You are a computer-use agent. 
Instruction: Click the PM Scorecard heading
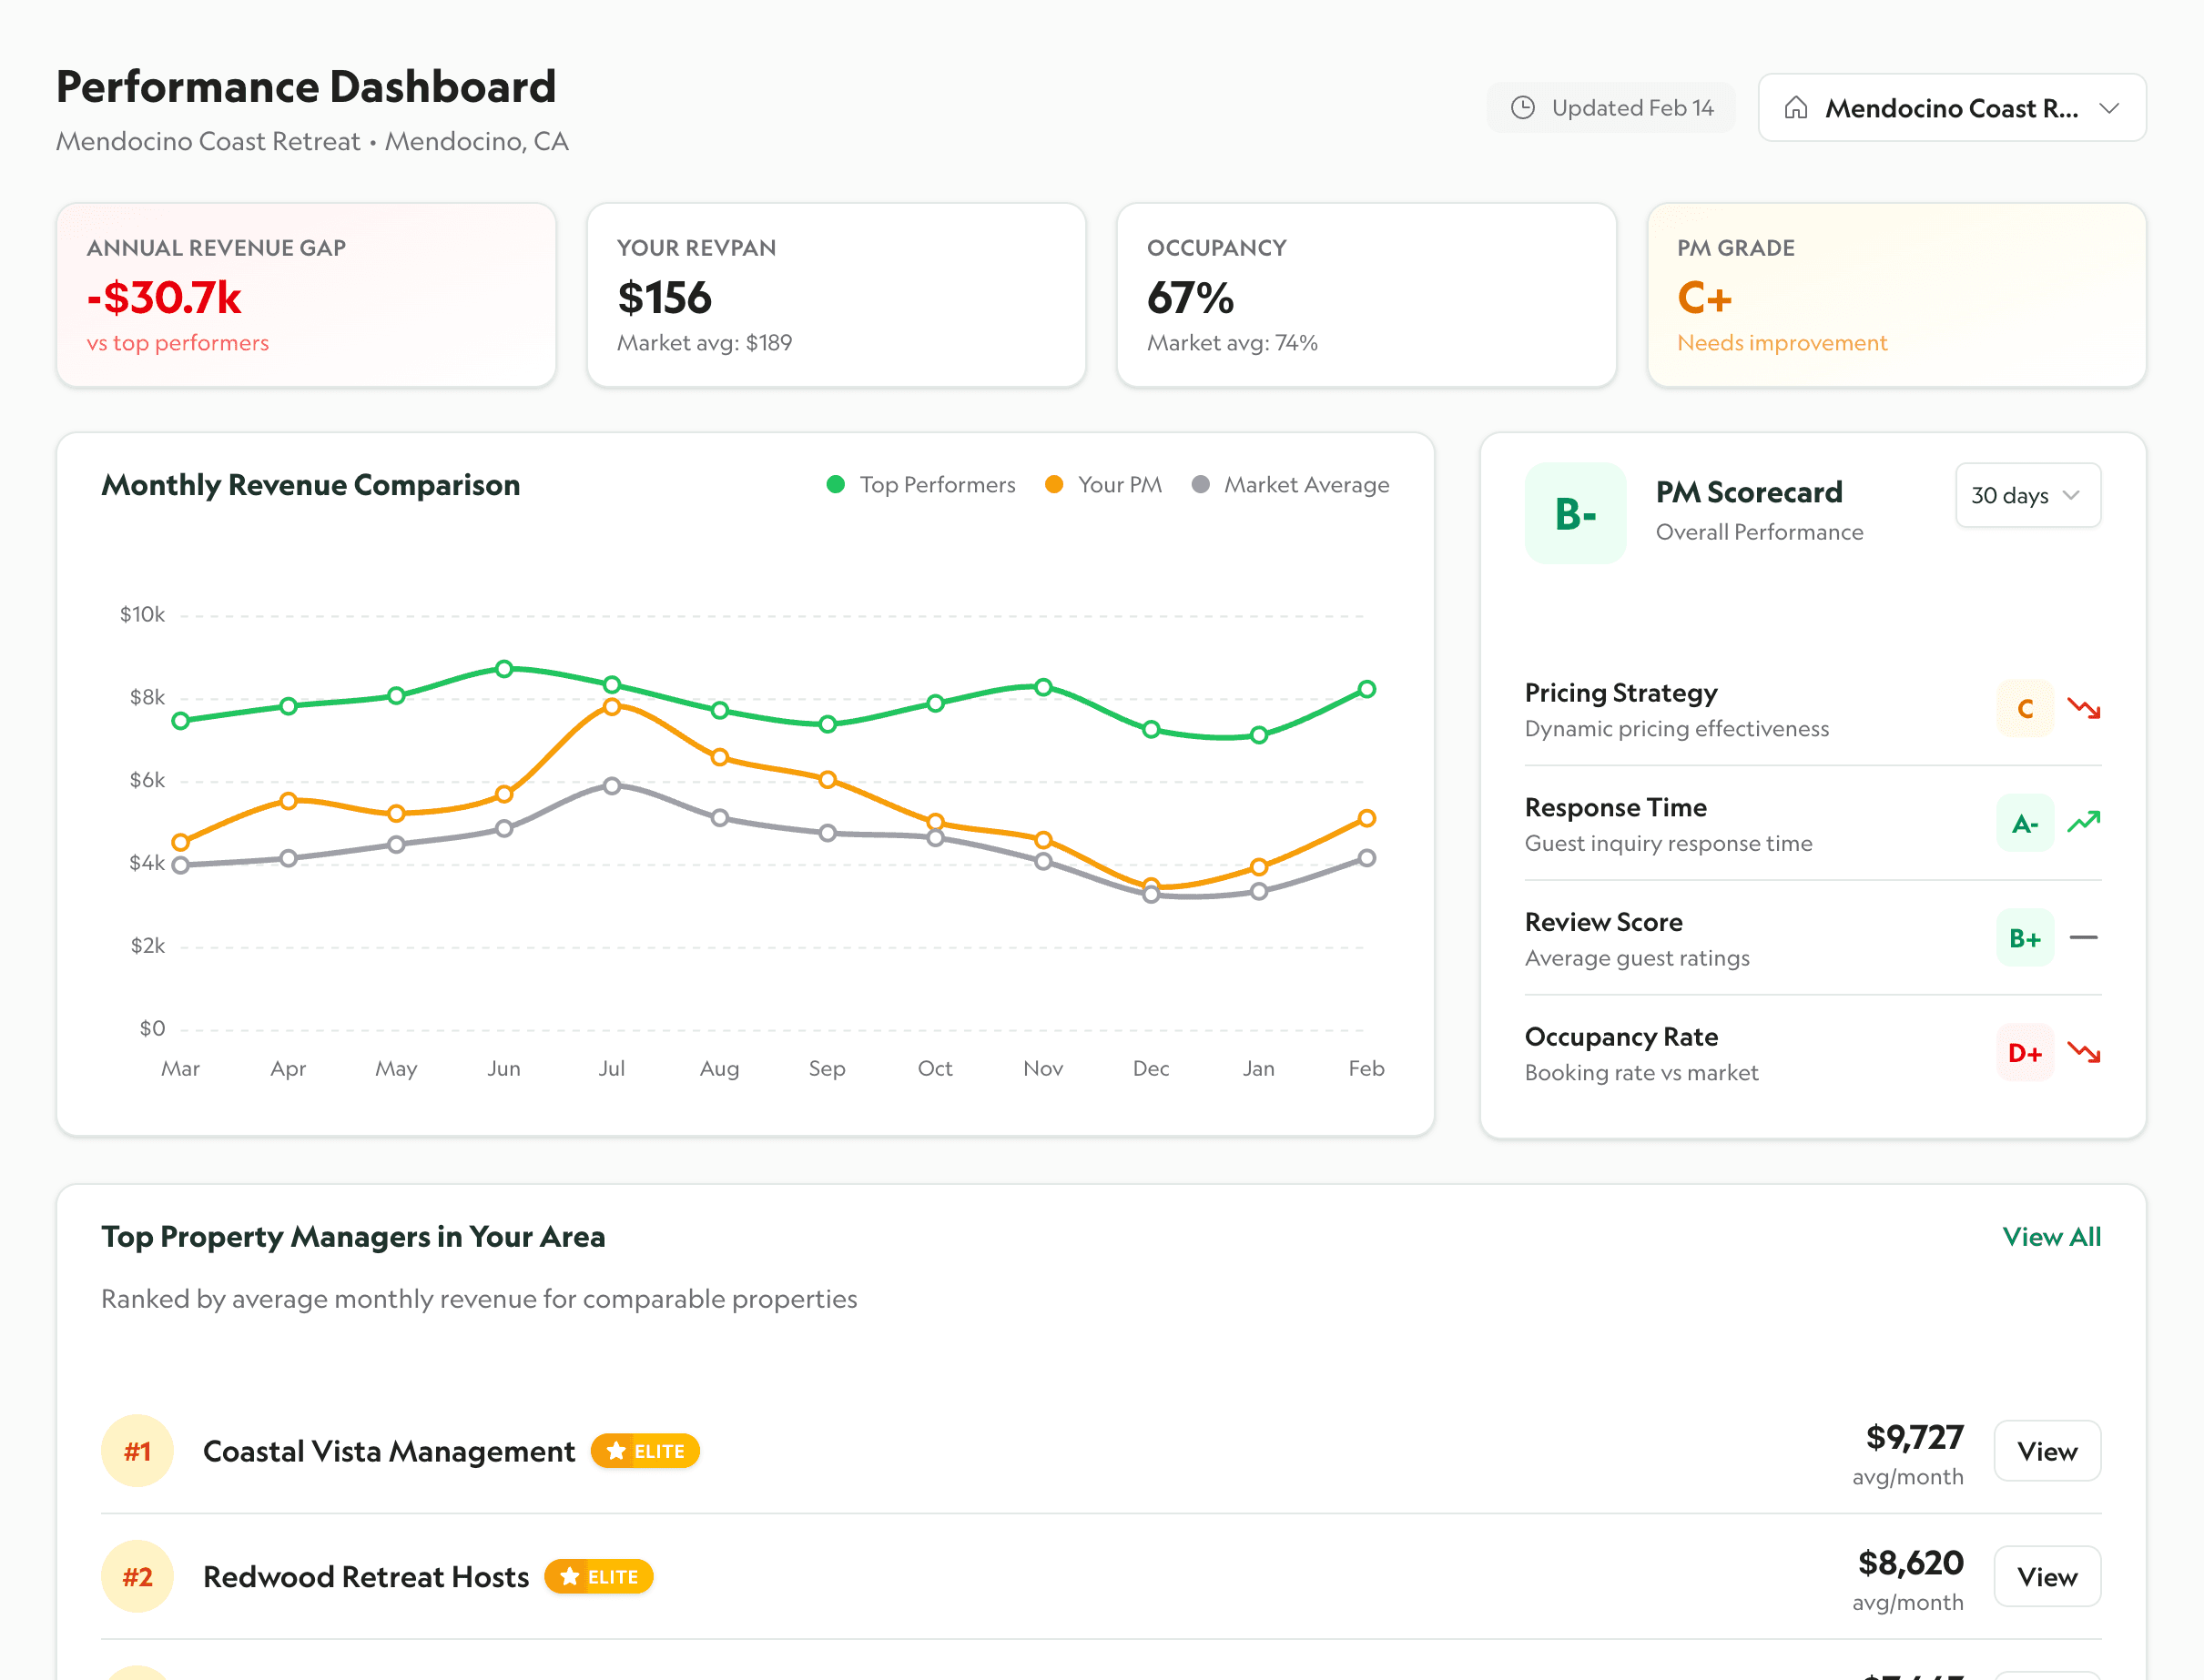[1749, 492]
